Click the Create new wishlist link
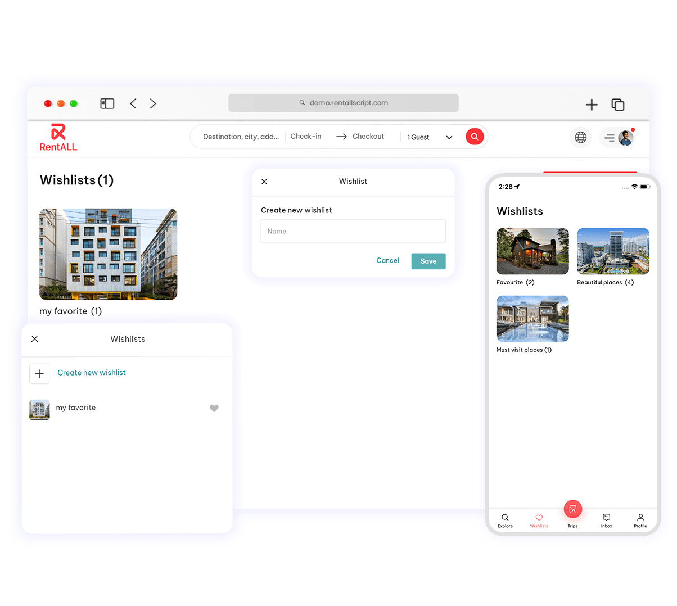This screenshot has height=606, width=677. [x=92, y=373]
